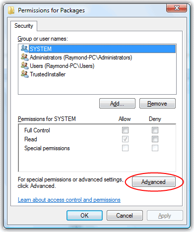Open the Security tab

24,26
